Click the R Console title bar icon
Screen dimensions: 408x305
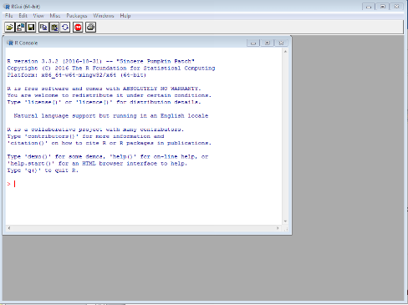pyautogui.click(x=10, y=43)
